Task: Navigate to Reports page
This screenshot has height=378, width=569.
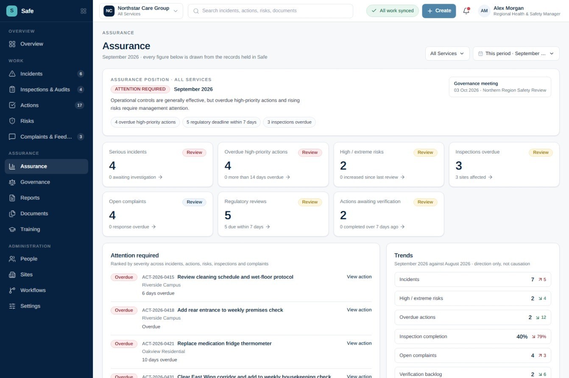Action: coord(46,198)
